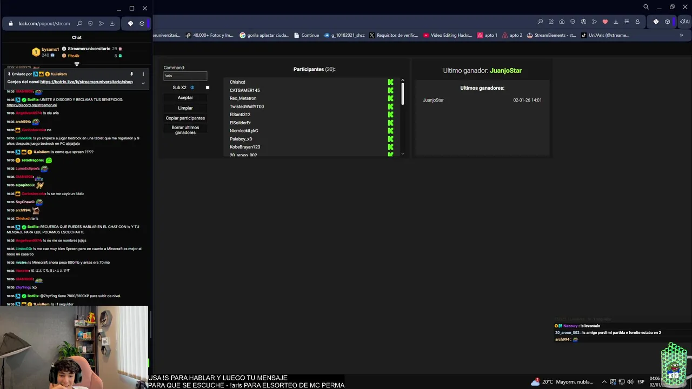Click the info icon next to Sub X2

[x=192, y=88]
